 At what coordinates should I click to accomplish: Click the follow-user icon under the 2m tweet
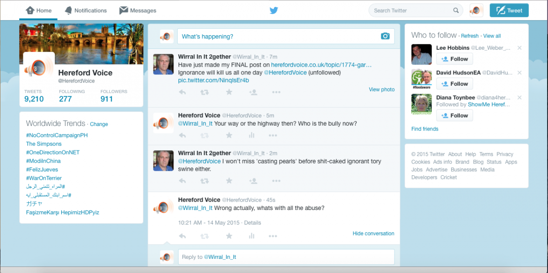pos(253,181)
